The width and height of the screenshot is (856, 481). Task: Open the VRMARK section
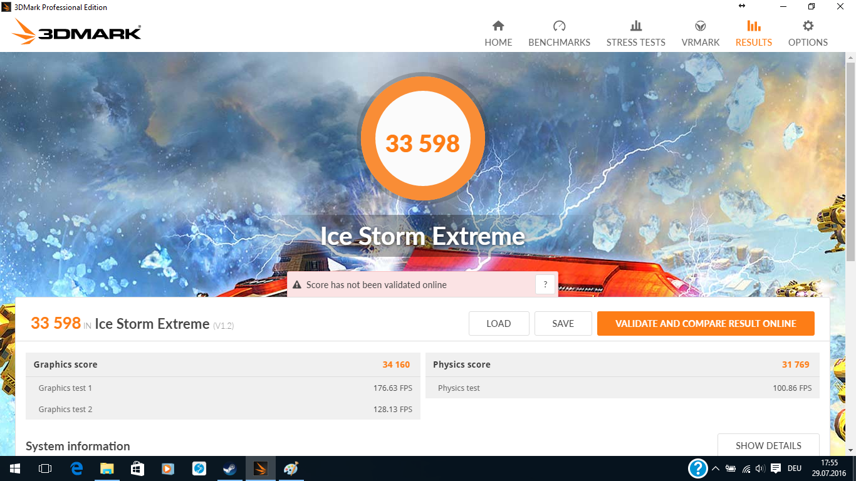click(x=701, y=34)
